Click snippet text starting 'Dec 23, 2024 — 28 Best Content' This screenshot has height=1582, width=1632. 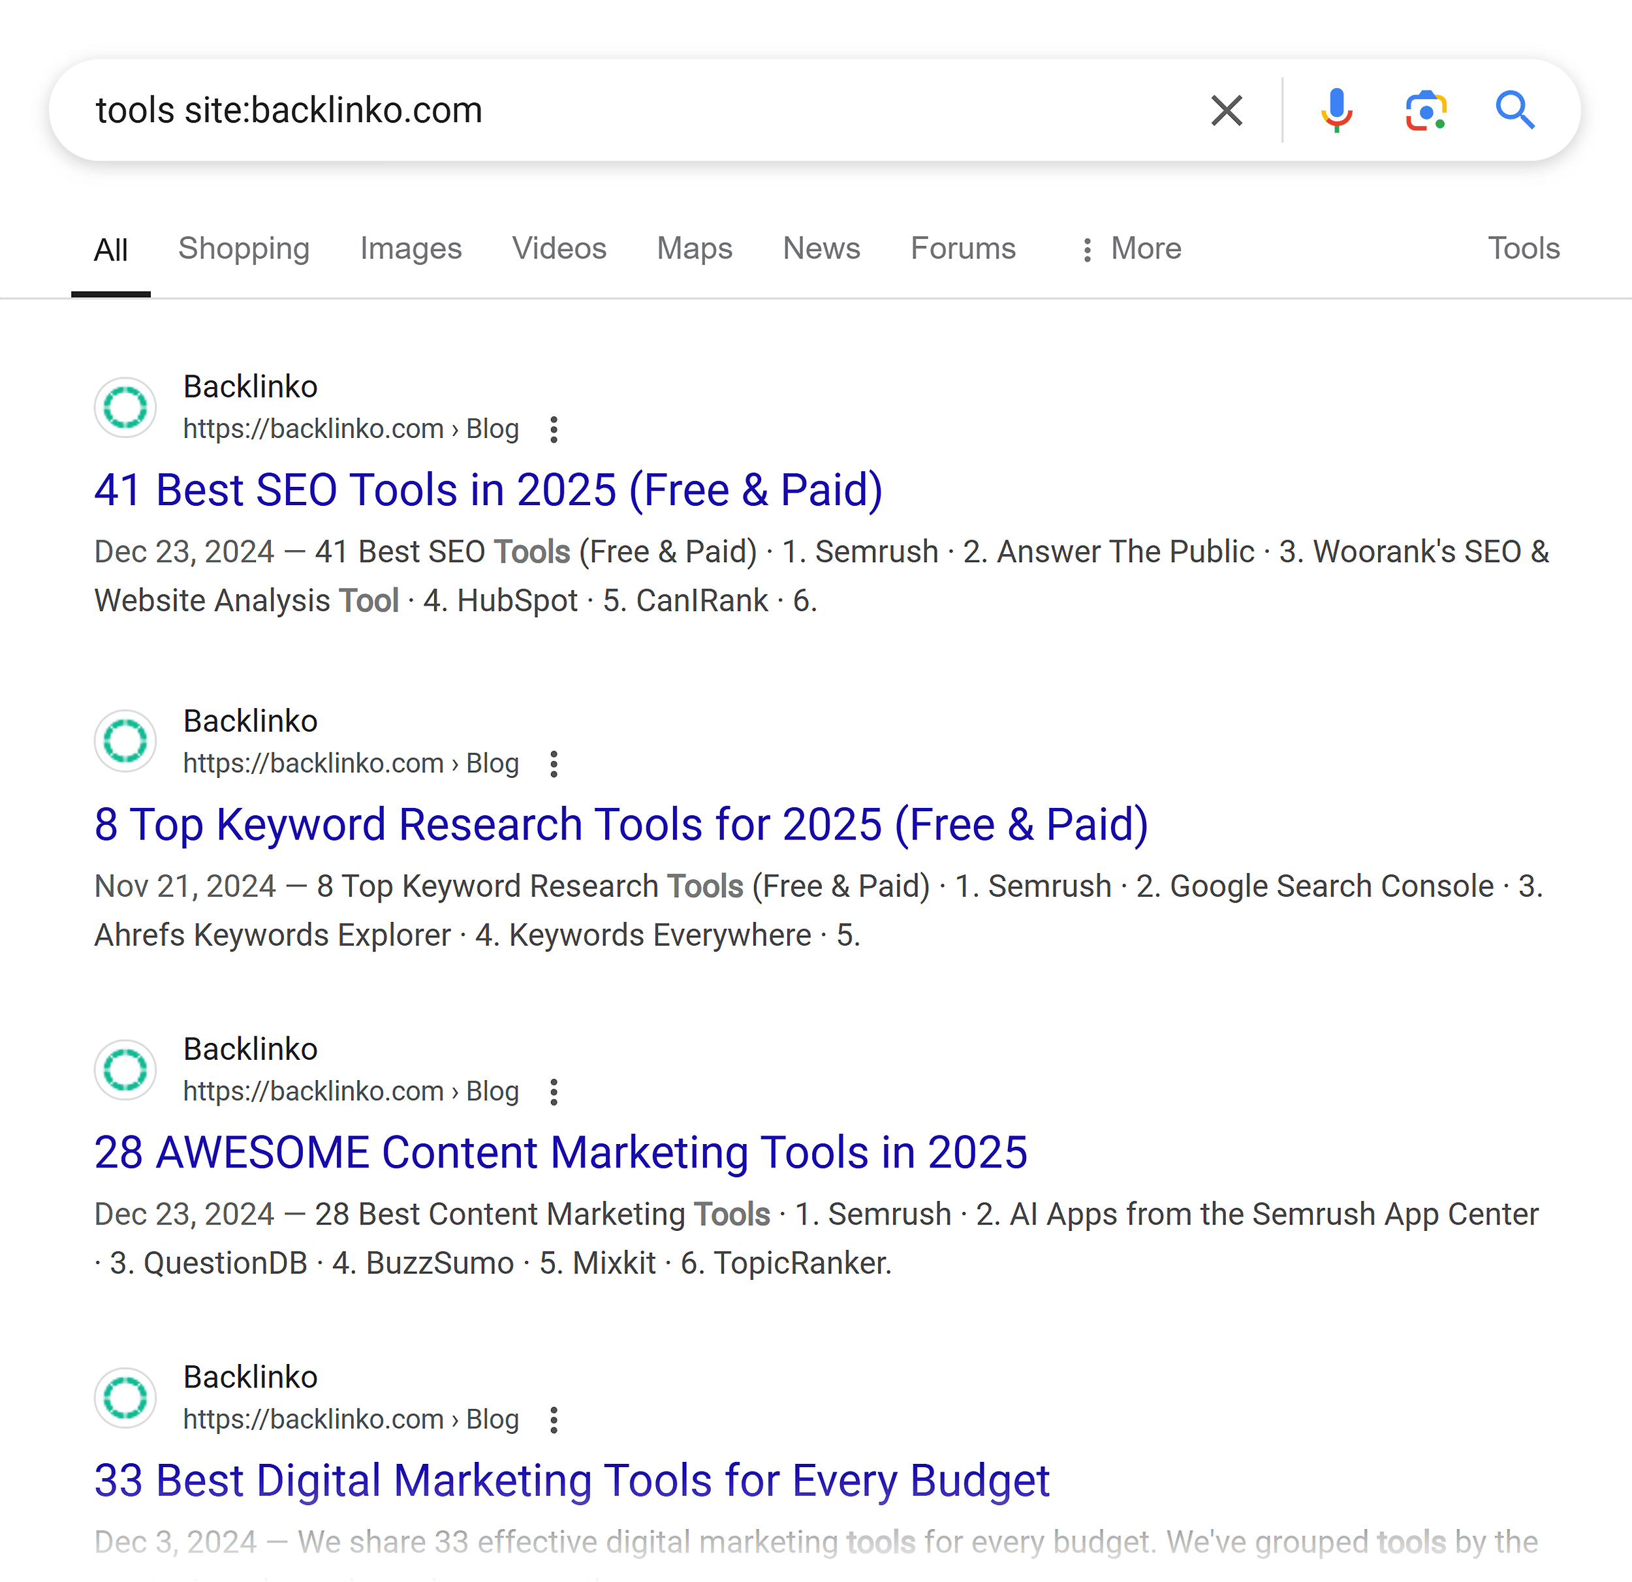[816, 1239]
